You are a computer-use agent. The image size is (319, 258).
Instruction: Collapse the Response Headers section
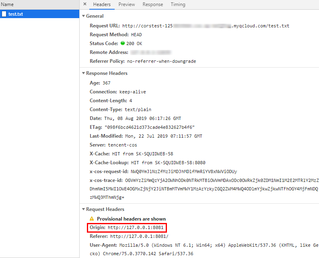(x=83, y=73)
